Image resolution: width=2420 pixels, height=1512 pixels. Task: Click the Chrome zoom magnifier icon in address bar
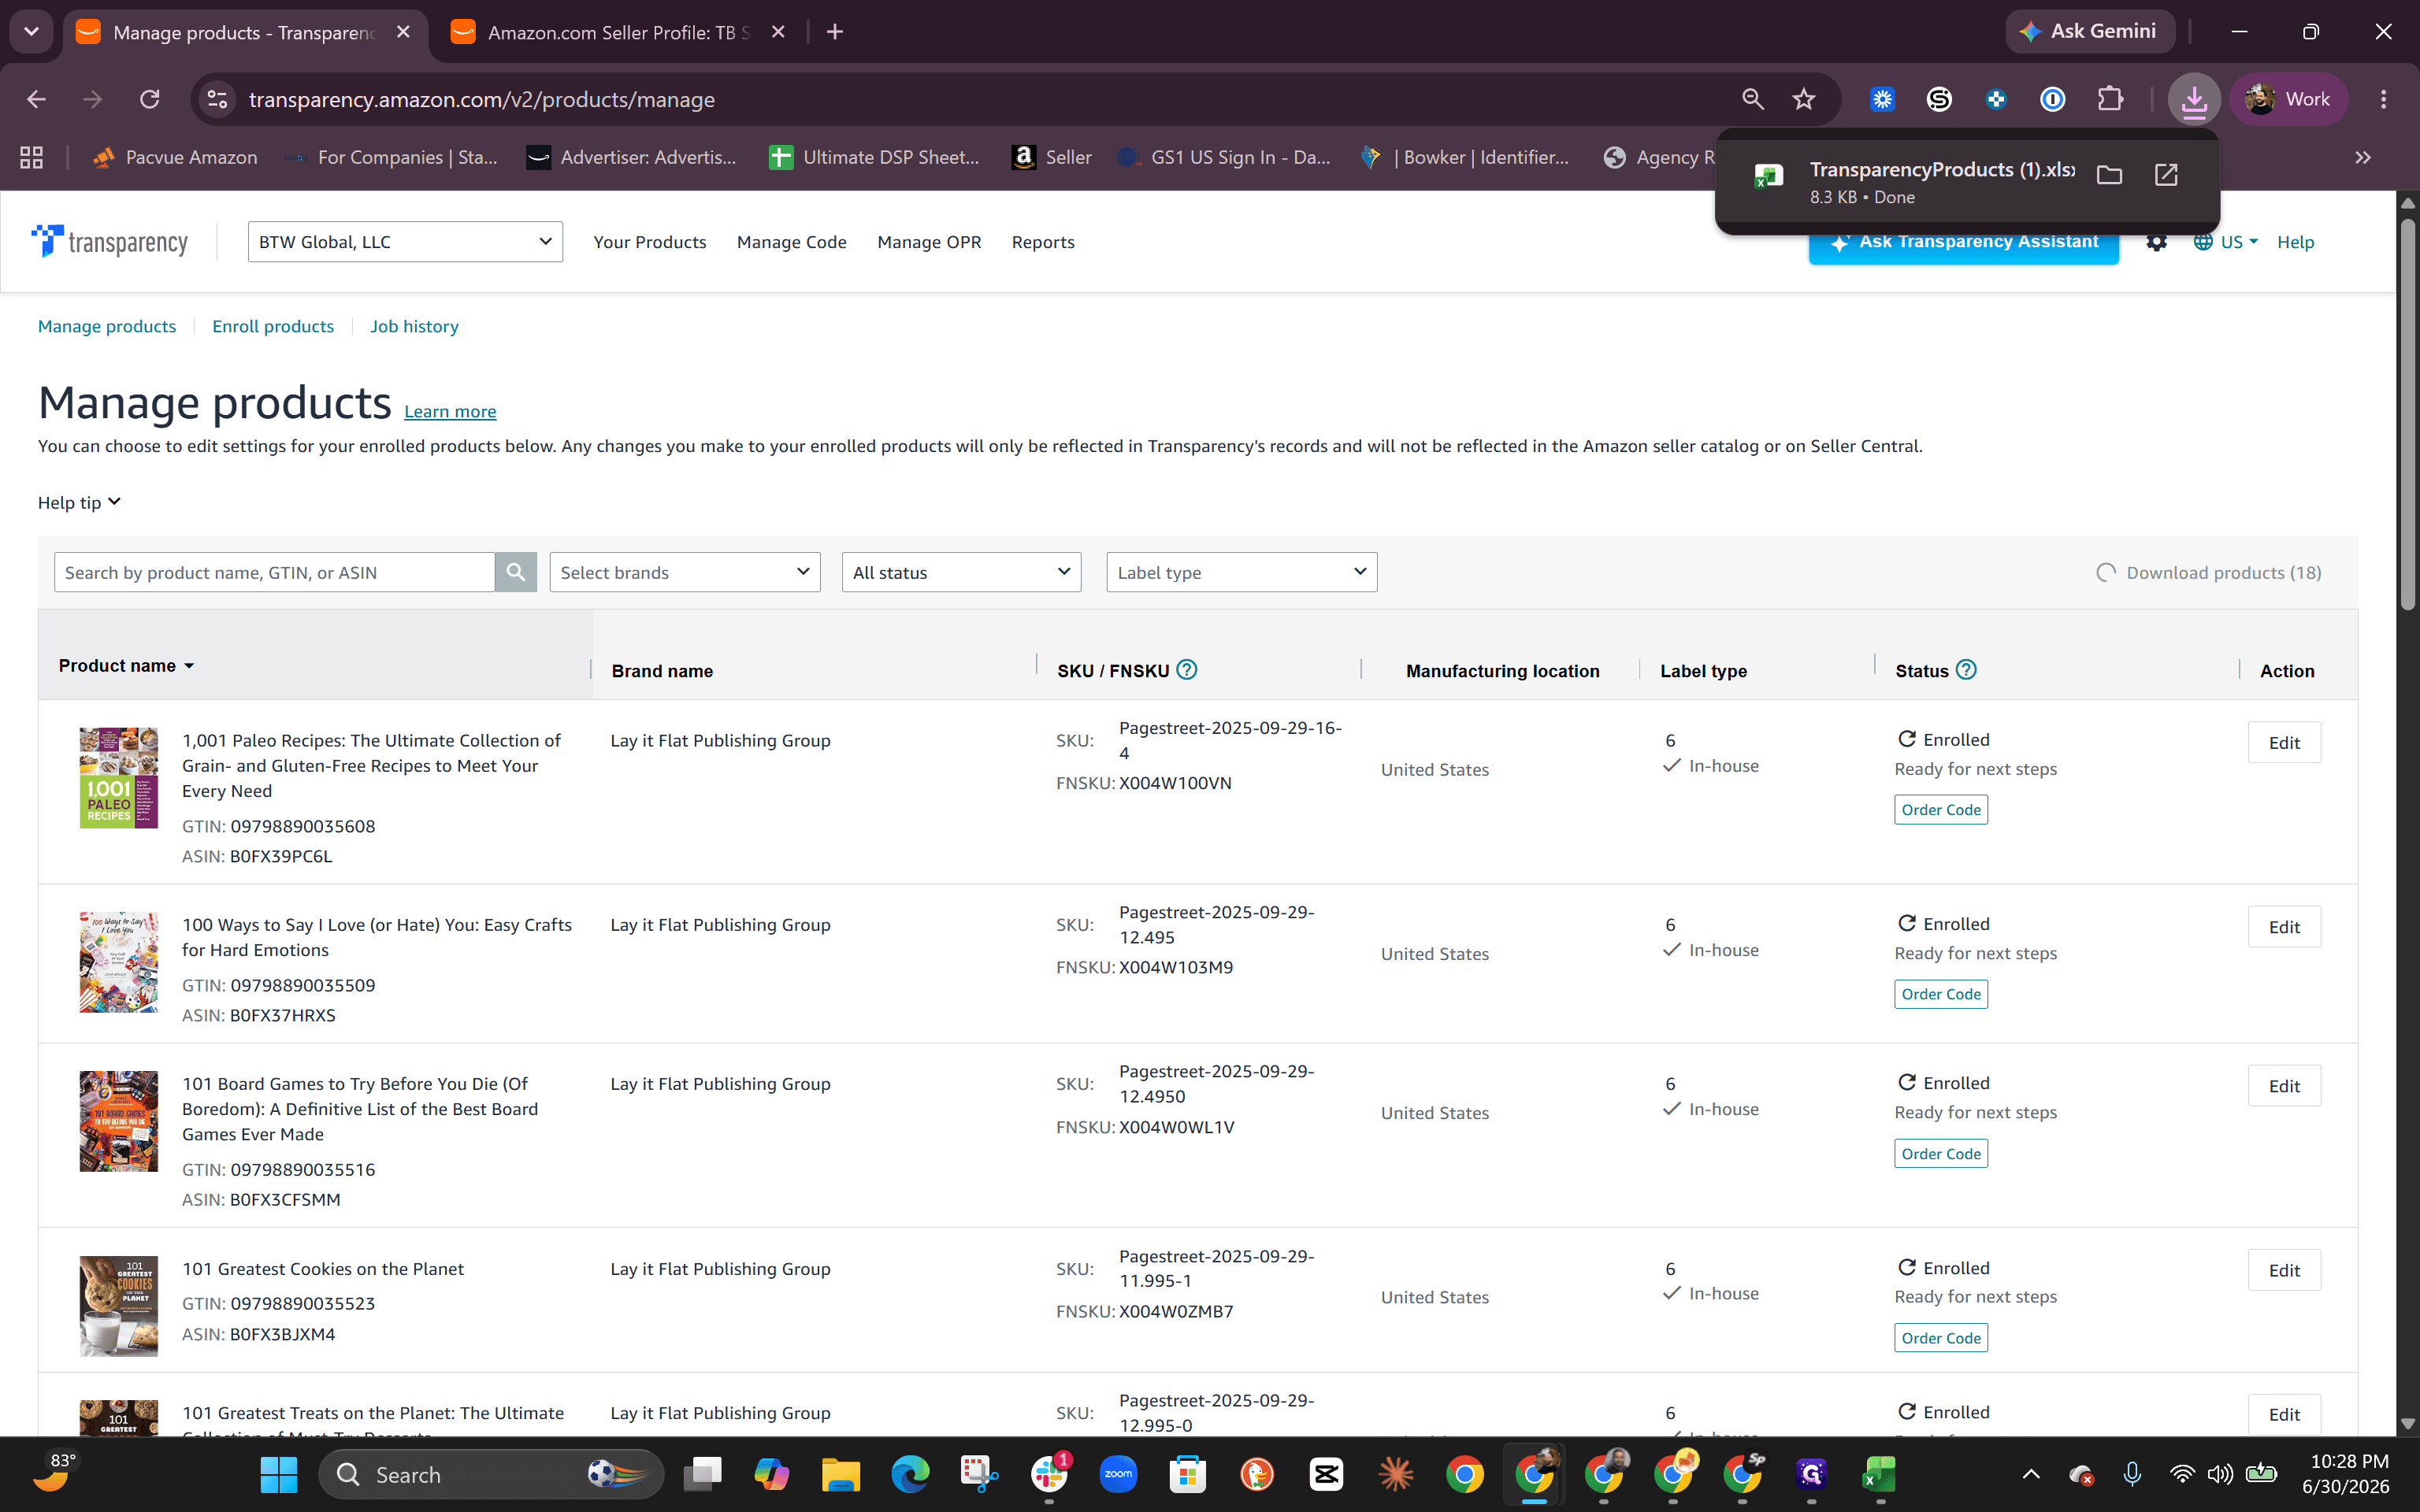[1752, 99]
